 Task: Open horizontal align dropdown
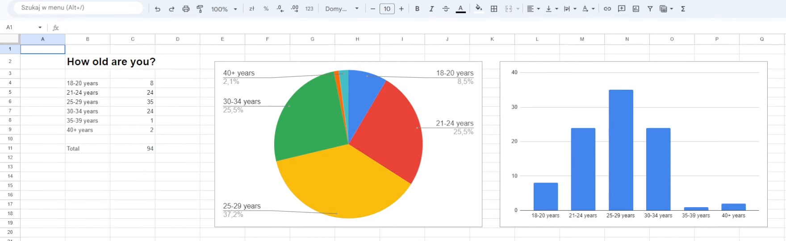click(x=533, y=9)
